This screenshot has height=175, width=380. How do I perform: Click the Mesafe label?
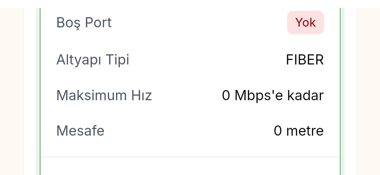(x=81, y=131)
